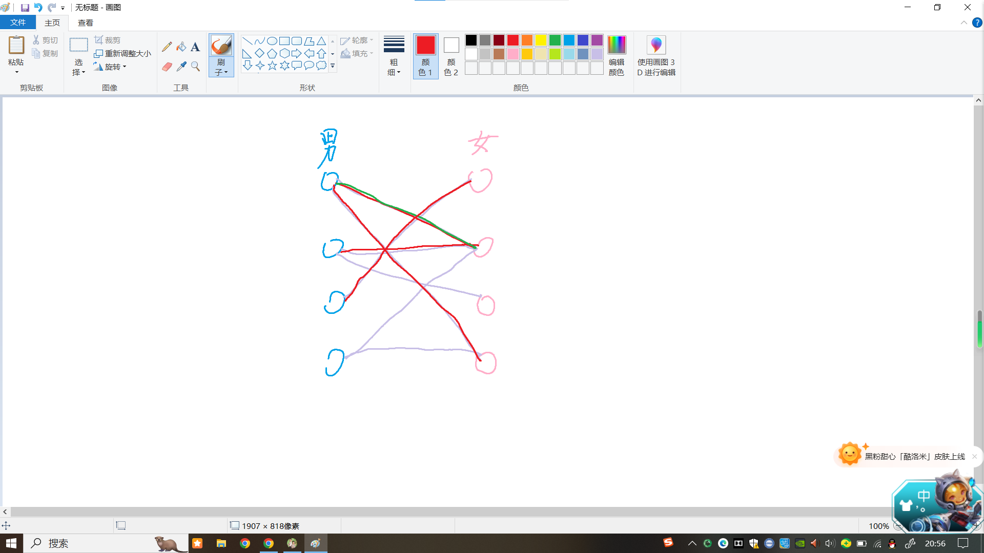The width and height of the screenshot is (984, 553).
Task: Activate Color 2 (颜色2) selector
Action: click(451, 56)
